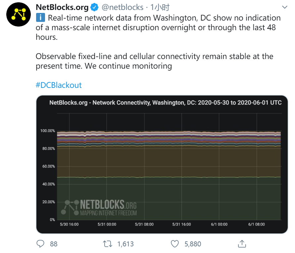Click the retweet arrows icon

[108, 244]
